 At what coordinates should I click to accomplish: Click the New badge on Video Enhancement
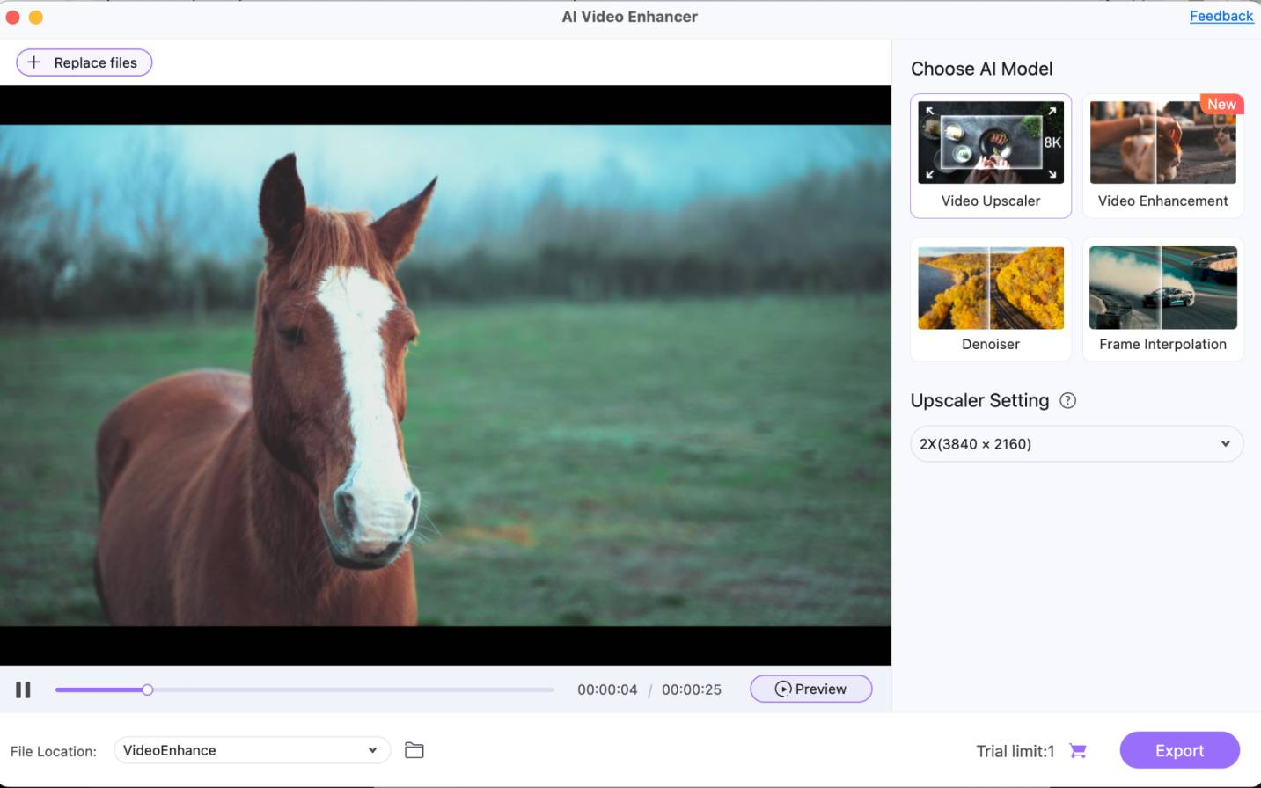point(1221,104)
